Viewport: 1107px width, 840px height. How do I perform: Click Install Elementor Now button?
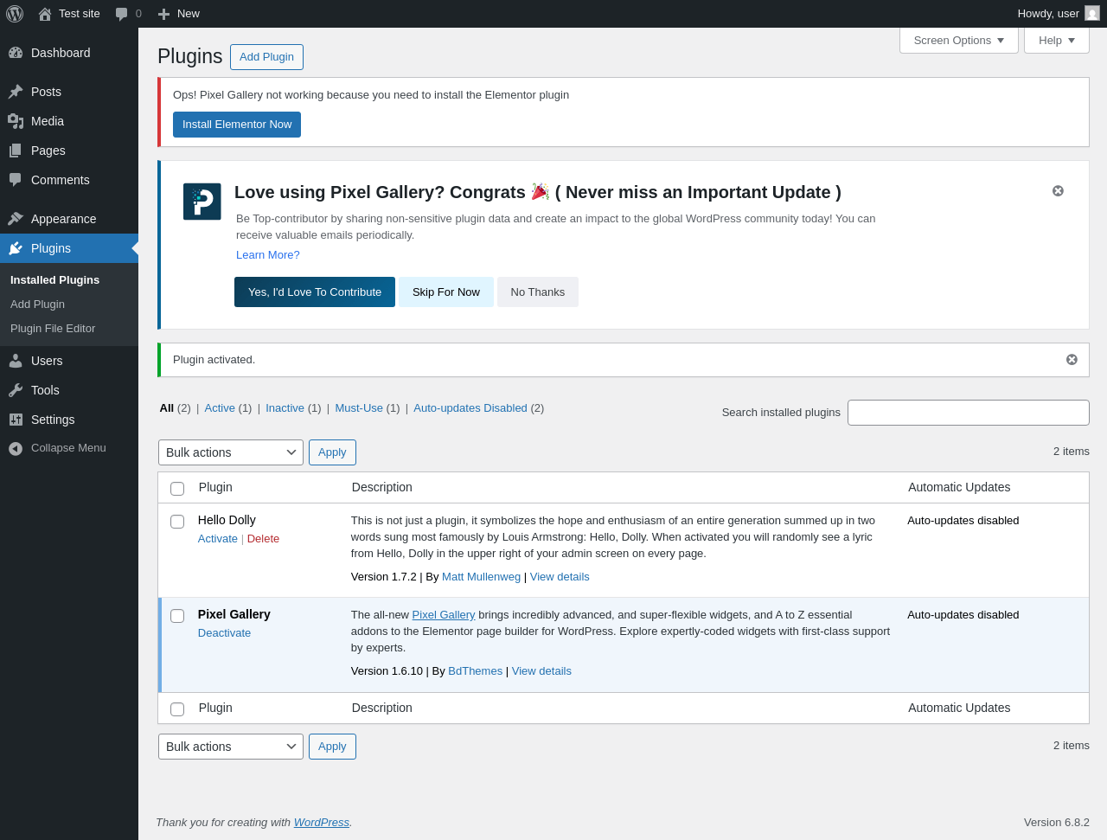237,125
